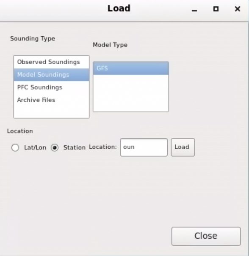Image resolution: width=249 pixels, height=256 pixels.
Task: Maximize the Load dialog window
Action: 216,9
